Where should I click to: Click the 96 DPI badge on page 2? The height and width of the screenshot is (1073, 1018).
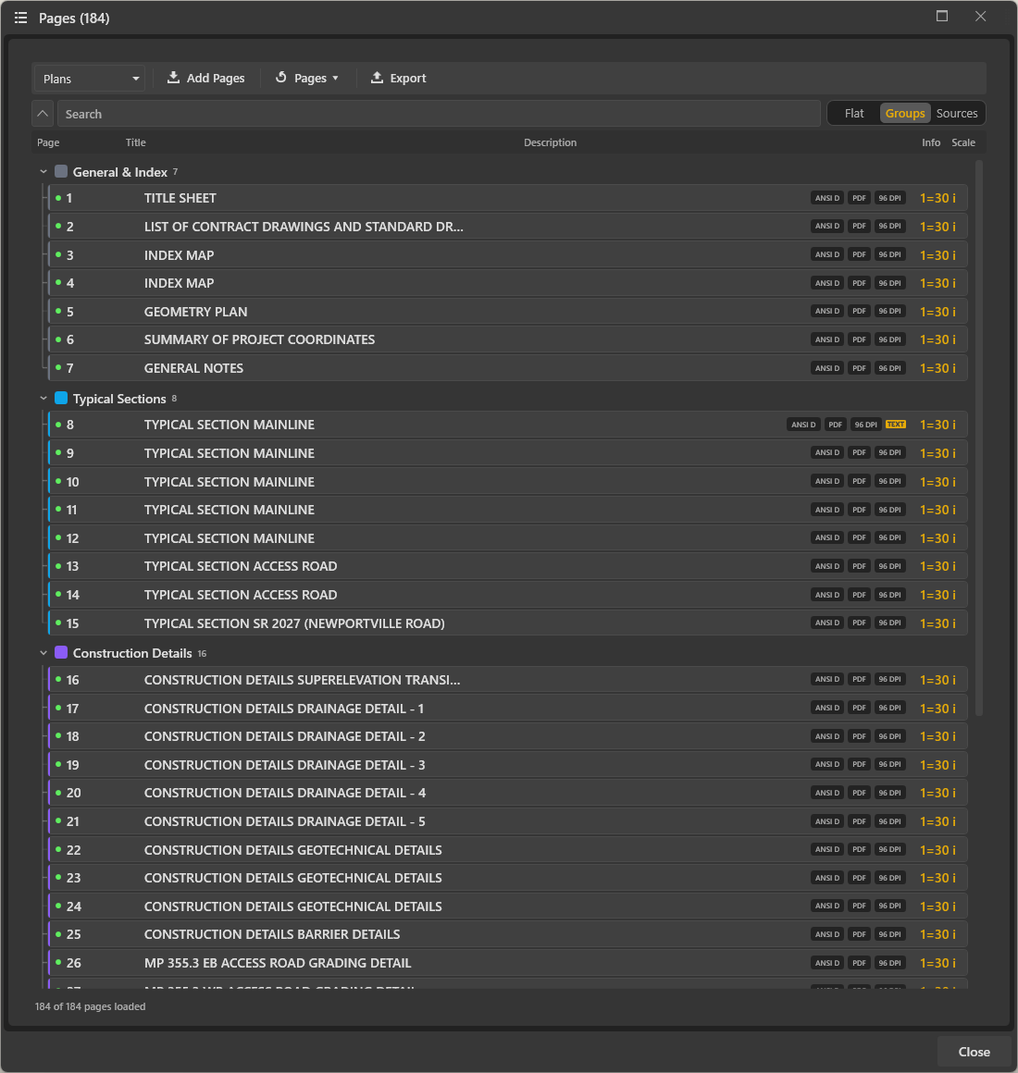click(x=890, y=226)
